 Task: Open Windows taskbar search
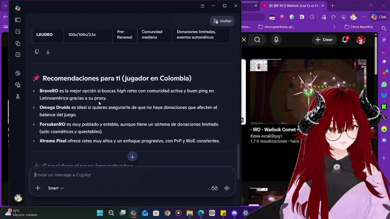click(x=111, y=213)
